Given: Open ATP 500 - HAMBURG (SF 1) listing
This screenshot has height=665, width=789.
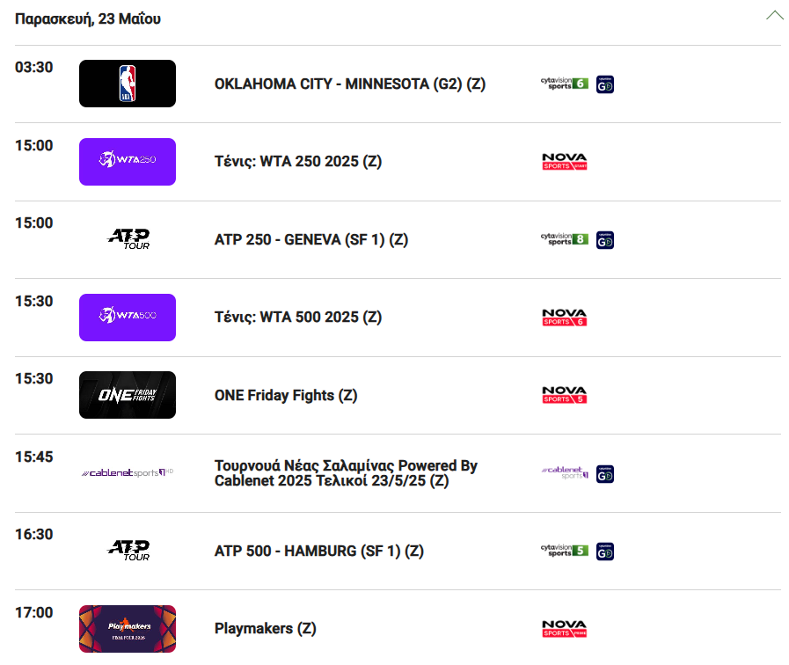Looking at the screenshot, I should tap(319, 551).
